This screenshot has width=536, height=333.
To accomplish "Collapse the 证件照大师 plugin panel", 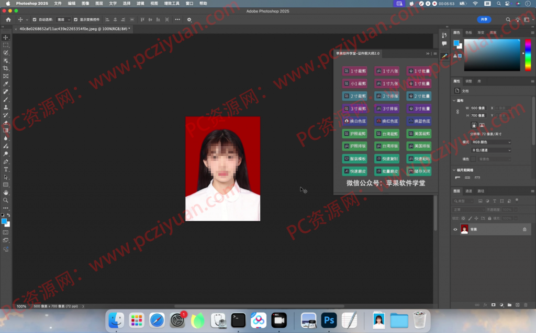I will (428, 54).
